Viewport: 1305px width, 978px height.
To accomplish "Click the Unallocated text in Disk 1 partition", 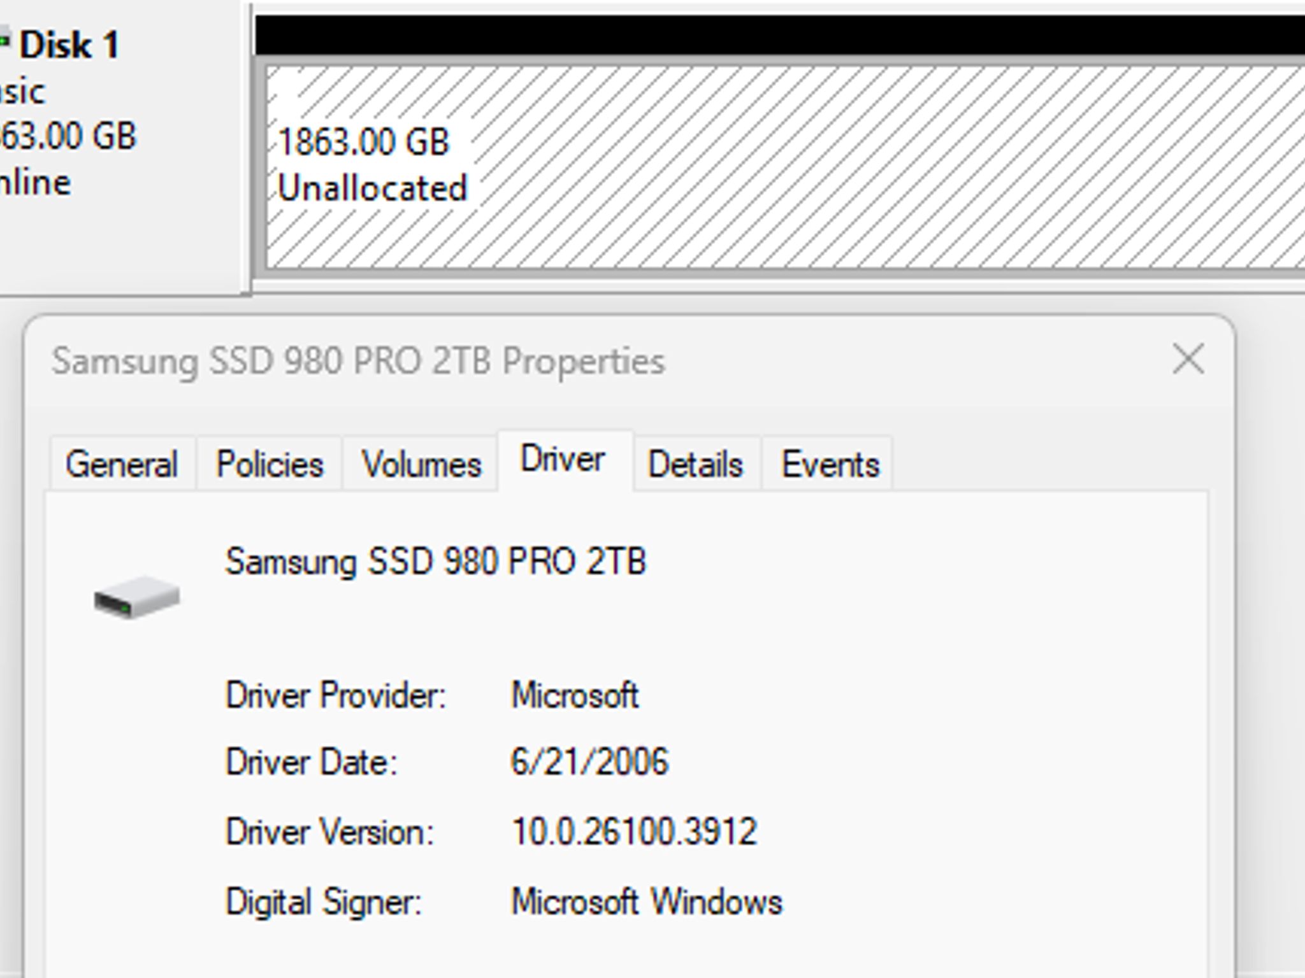I will (373, 188).
